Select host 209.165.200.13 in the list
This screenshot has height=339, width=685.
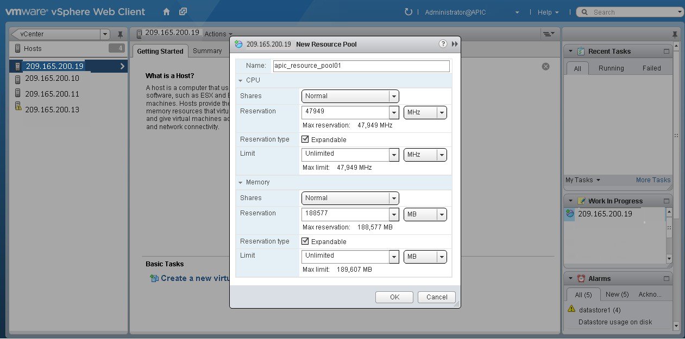(x=52, y=110)
